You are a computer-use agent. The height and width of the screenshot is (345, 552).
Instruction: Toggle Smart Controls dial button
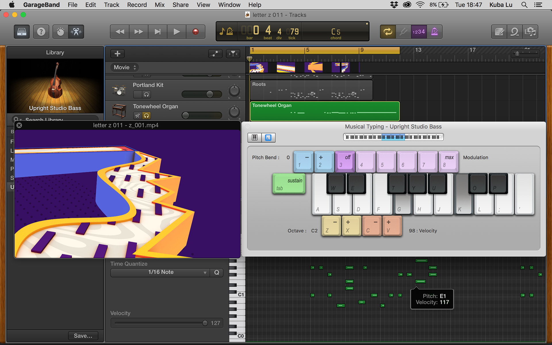[x=60, y=32]
